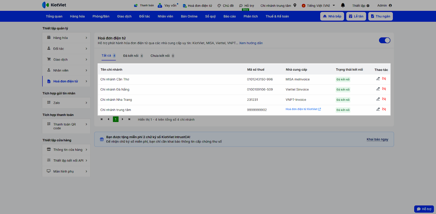The image size is (436, 214).
Task: Select page 1 in the pagination
Action: coord(116,119)
